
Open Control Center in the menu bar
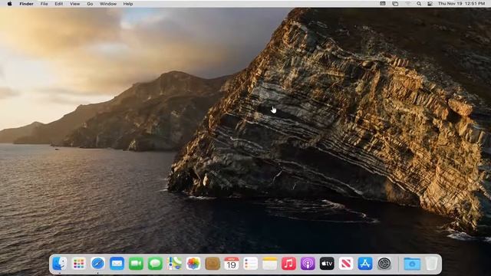point(430,4)
